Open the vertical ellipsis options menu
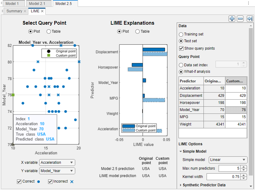The image size is (255, 190). coord(248,3)
